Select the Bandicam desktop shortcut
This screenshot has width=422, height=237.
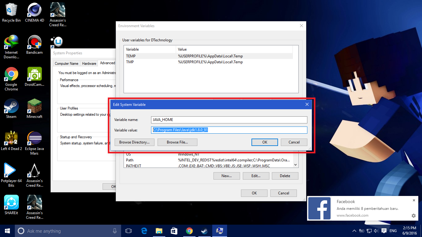click(x=34, y=45)
